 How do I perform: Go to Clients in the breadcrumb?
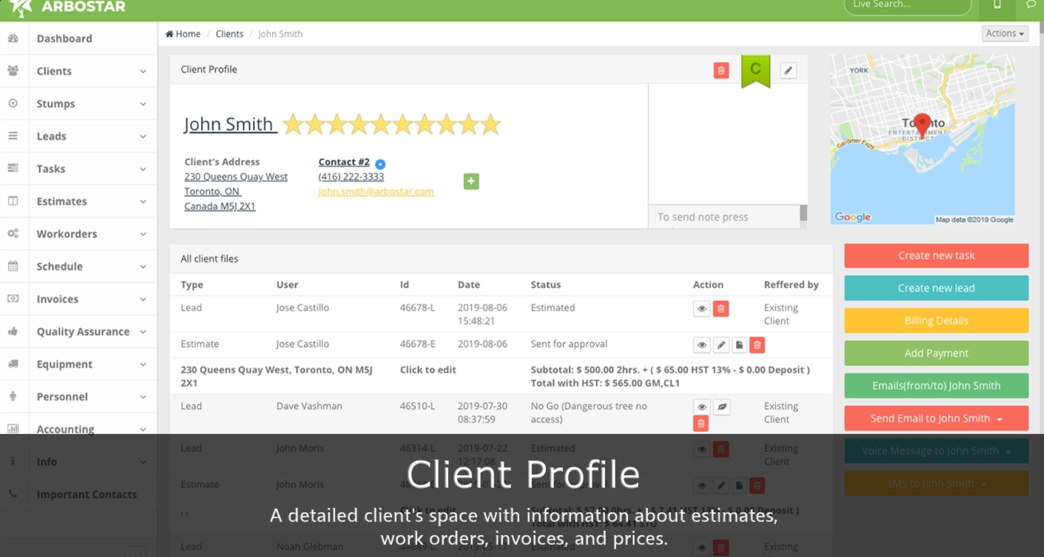click(x=229, y=34)
